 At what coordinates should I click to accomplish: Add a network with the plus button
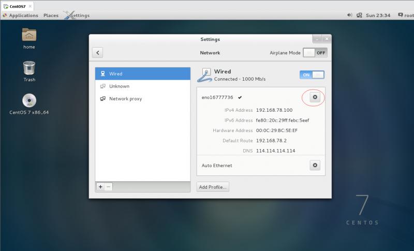100,187
